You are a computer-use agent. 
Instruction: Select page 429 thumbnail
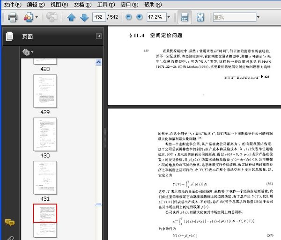tap(45, 91)
